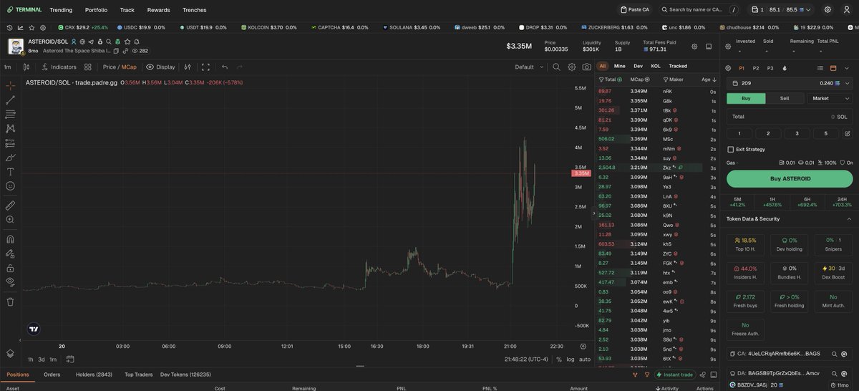The image size is (859, 391).
Task: Click the droplet icon next to P3
Action: click(785, 68)
